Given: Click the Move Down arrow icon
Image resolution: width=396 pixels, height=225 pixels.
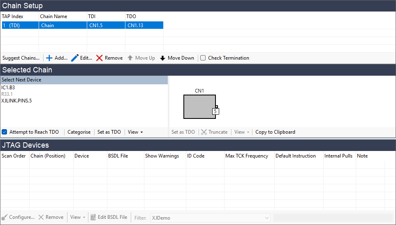Looking at the screenshot, I should (x=163, y=58).
